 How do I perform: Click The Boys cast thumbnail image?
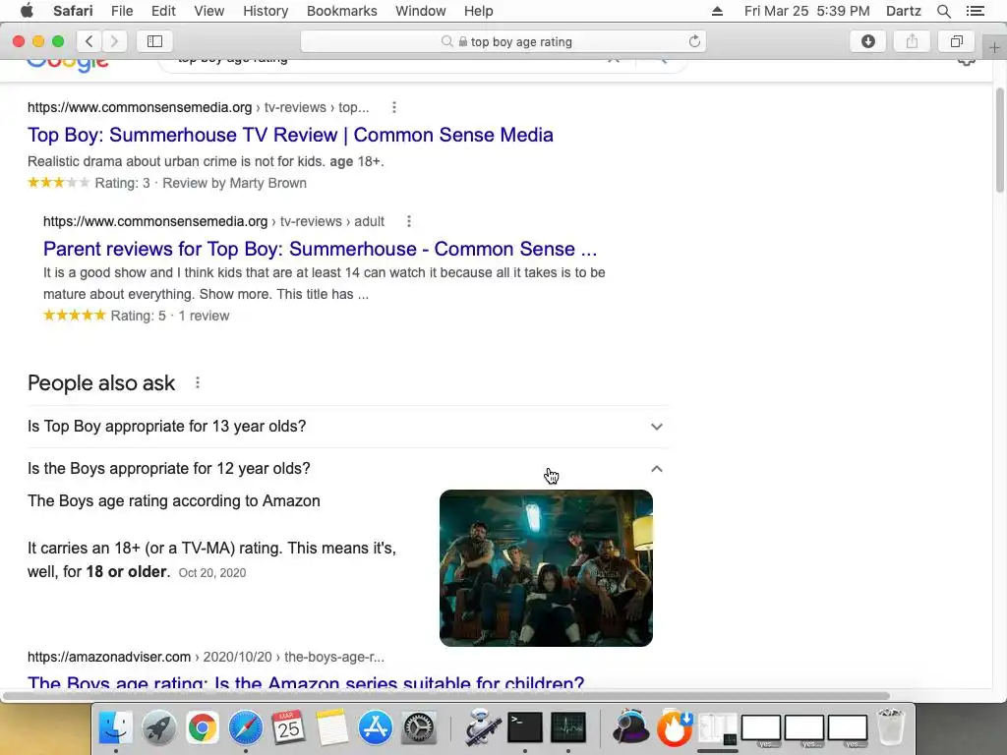[546, 568]
